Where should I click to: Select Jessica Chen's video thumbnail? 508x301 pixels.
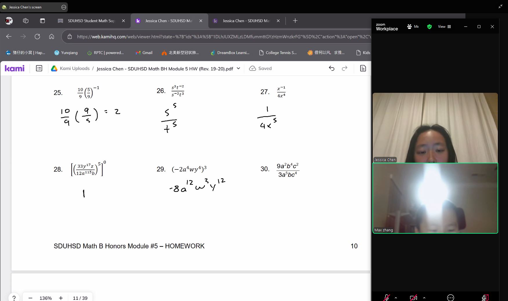[435, 128]
